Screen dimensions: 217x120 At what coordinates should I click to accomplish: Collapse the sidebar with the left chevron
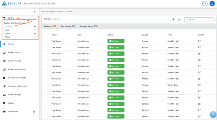point(35,12)
